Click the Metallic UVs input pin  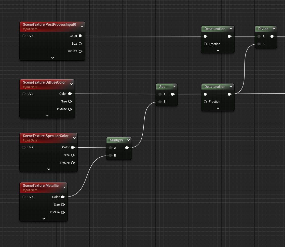24,197
